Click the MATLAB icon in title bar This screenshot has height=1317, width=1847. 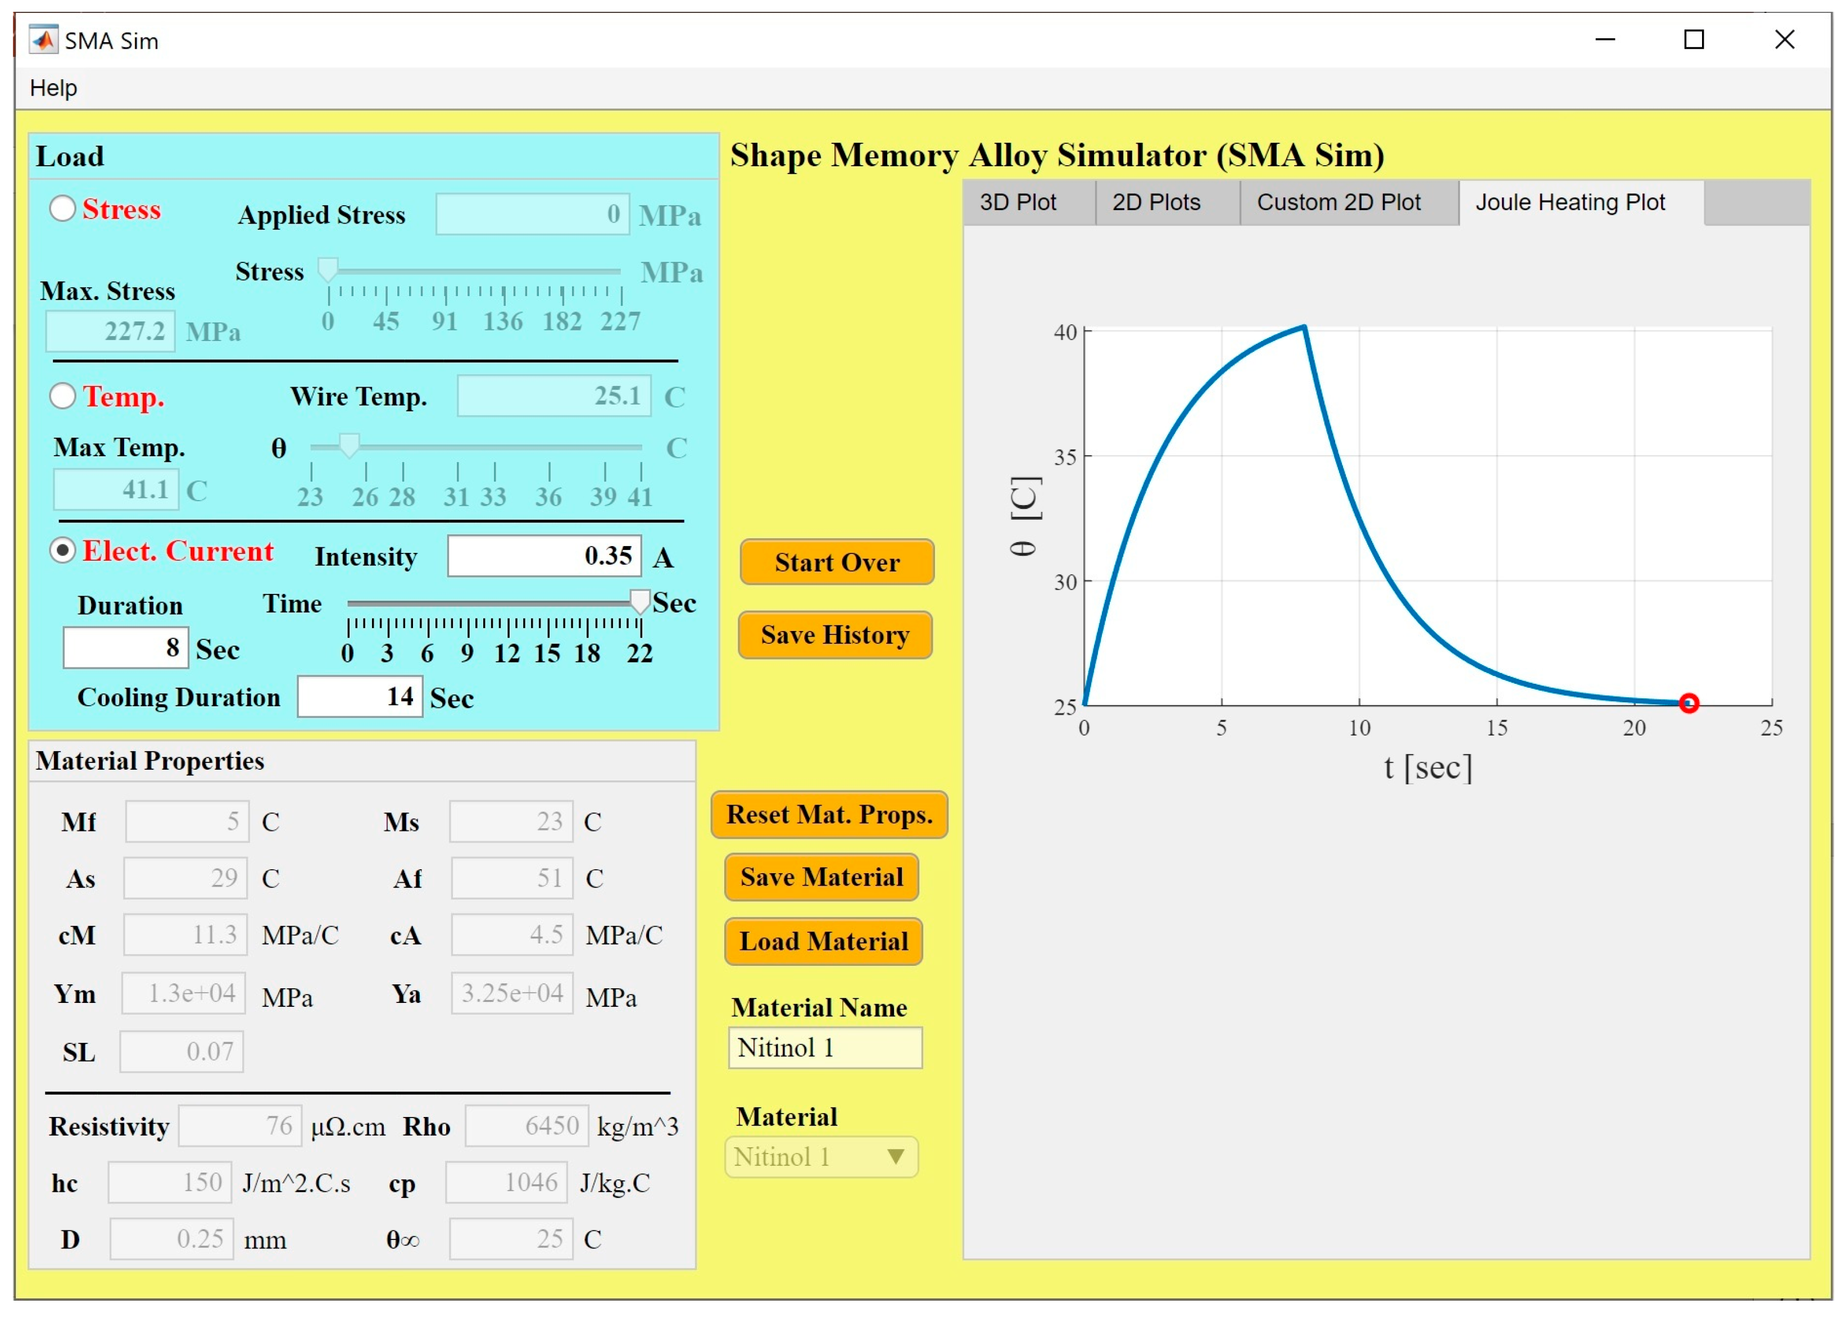[x=43, y=40]
